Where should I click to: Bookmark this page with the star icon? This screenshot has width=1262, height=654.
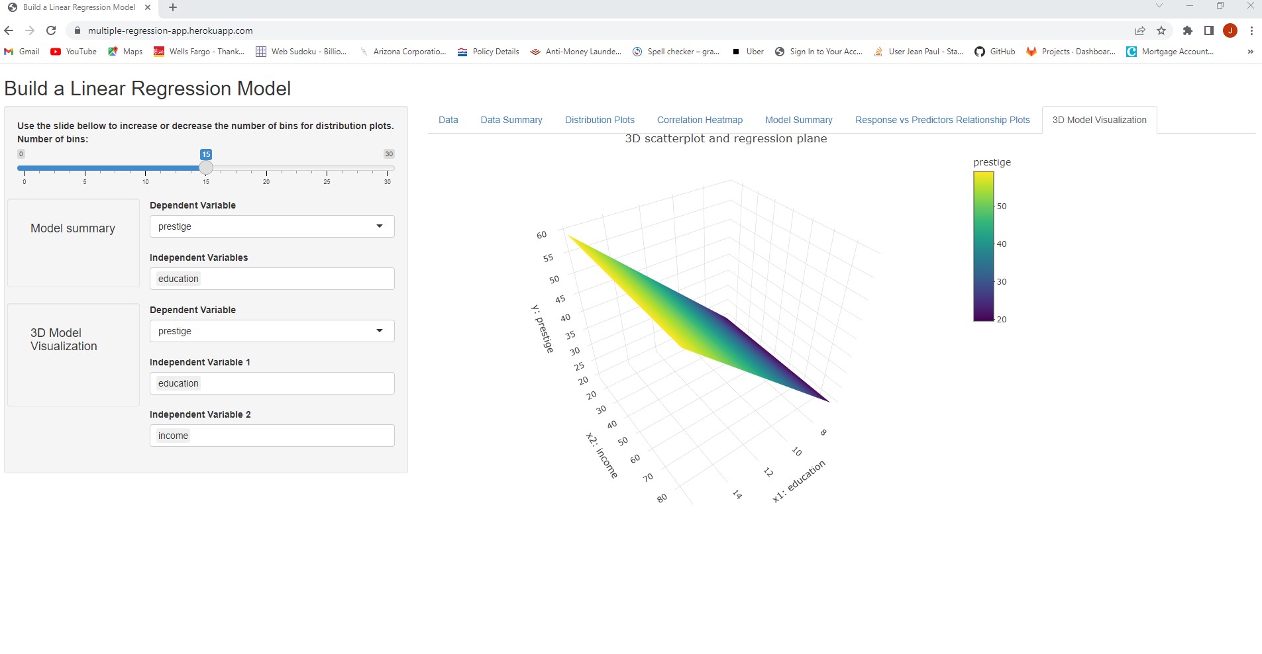1161,30
